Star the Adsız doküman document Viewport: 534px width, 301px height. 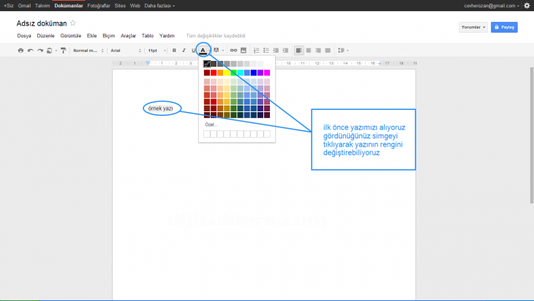click(72, 23)
